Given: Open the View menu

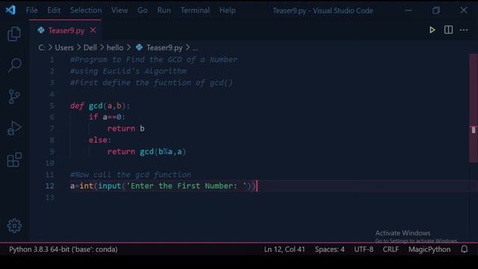Looking at the screenshot, I should pyautogui.click(x=119, y=10).
